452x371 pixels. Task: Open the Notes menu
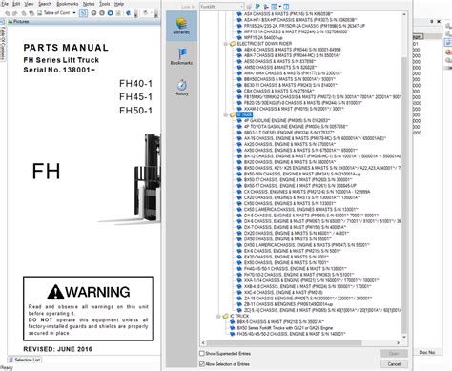pyautogui.click(x=89, y=4)
